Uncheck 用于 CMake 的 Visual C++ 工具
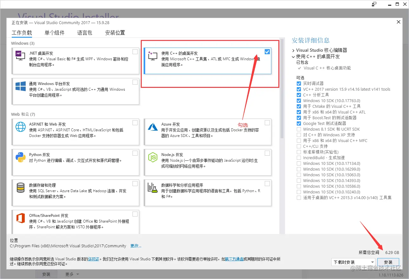The width and height of the screenshot is (409, 279). [299, 106]
